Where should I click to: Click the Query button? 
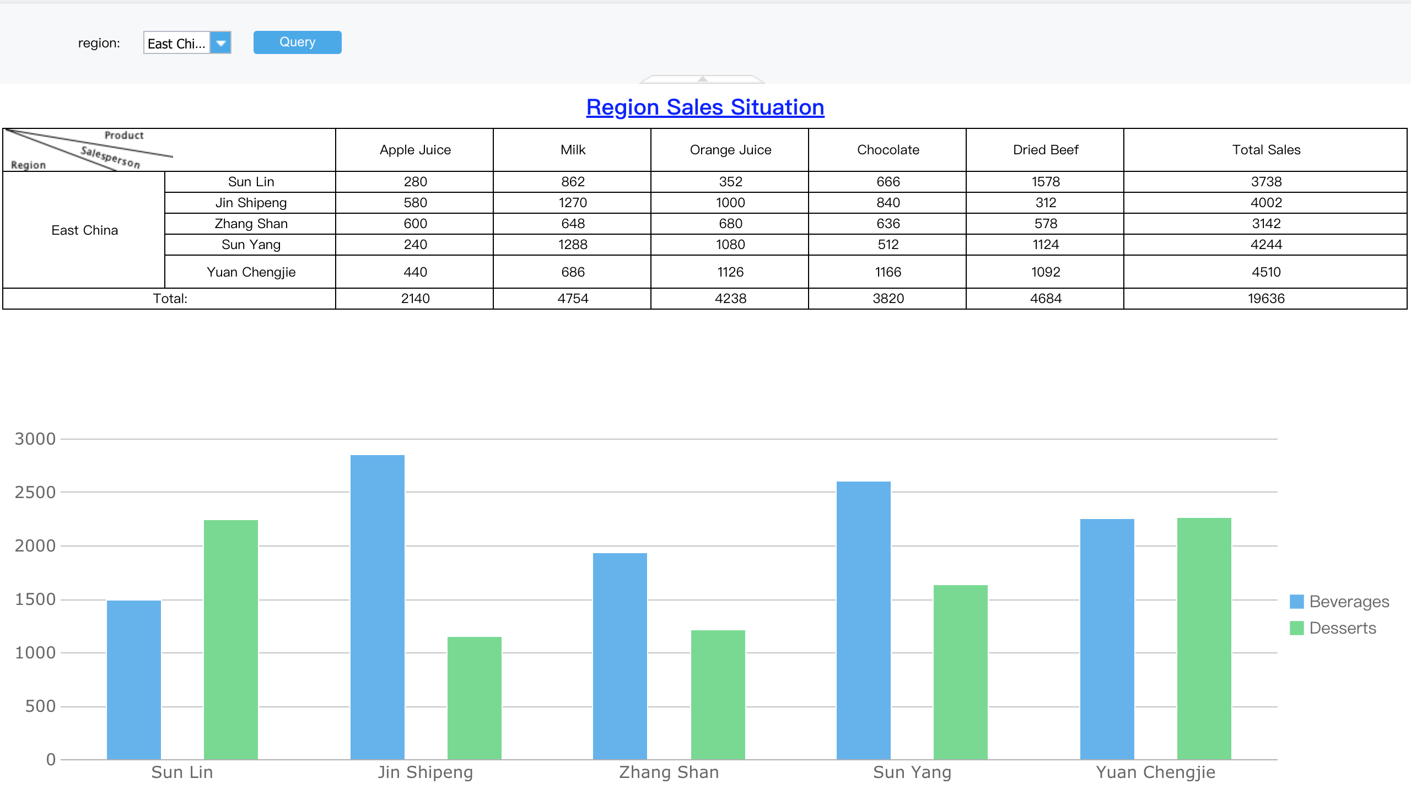[297, 42]
